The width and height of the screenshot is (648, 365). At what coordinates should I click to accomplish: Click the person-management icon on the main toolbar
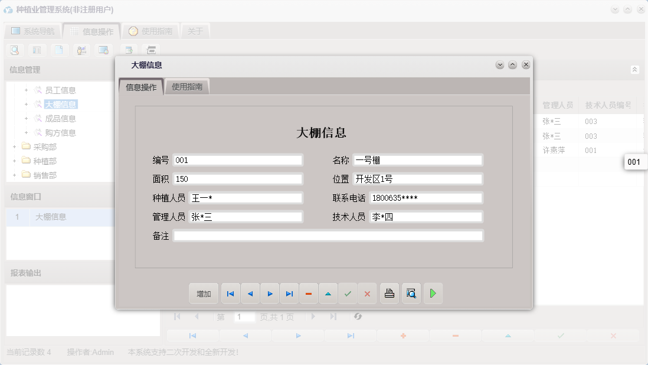81,50
